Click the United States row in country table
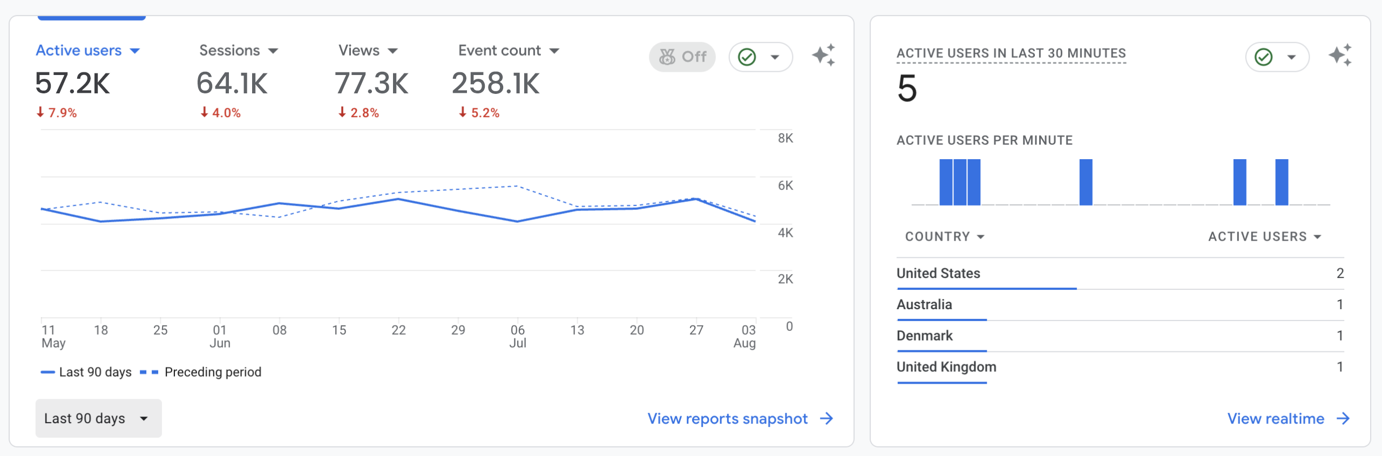1382x456 pixels. [938, 274]
